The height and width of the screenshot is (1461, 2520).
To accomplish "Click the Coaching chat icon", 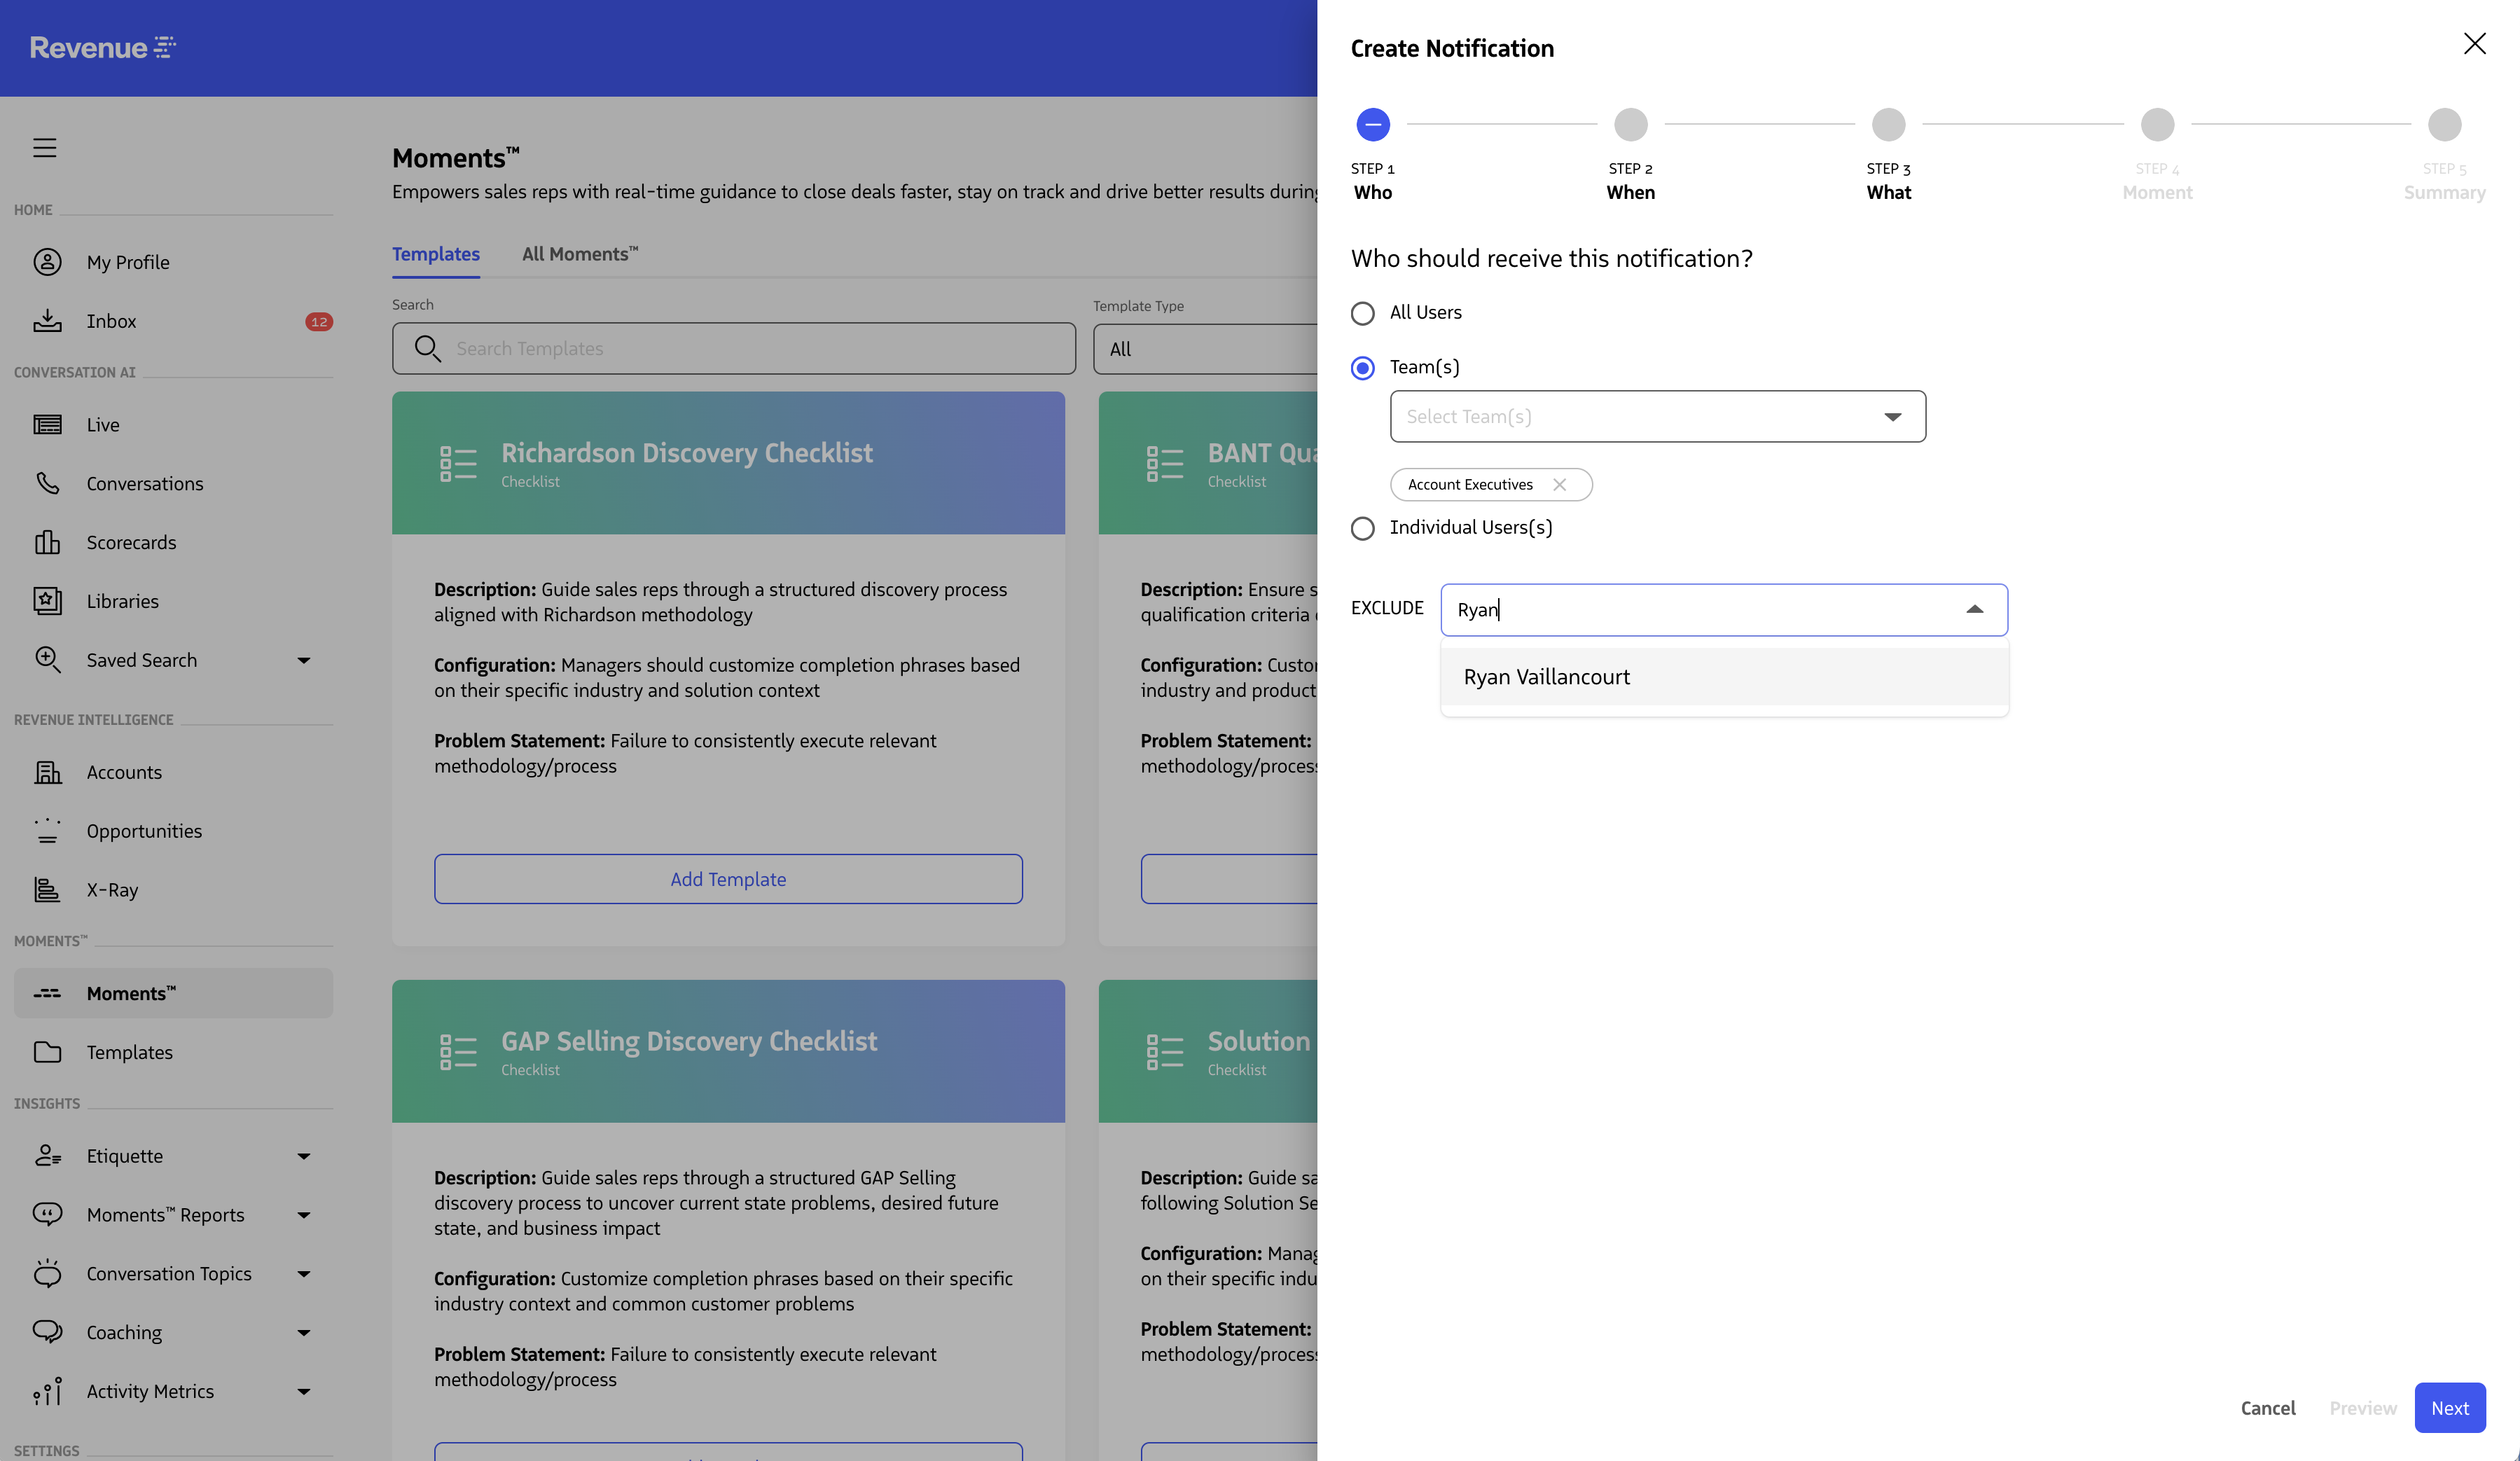I will tap(47, 1332).
